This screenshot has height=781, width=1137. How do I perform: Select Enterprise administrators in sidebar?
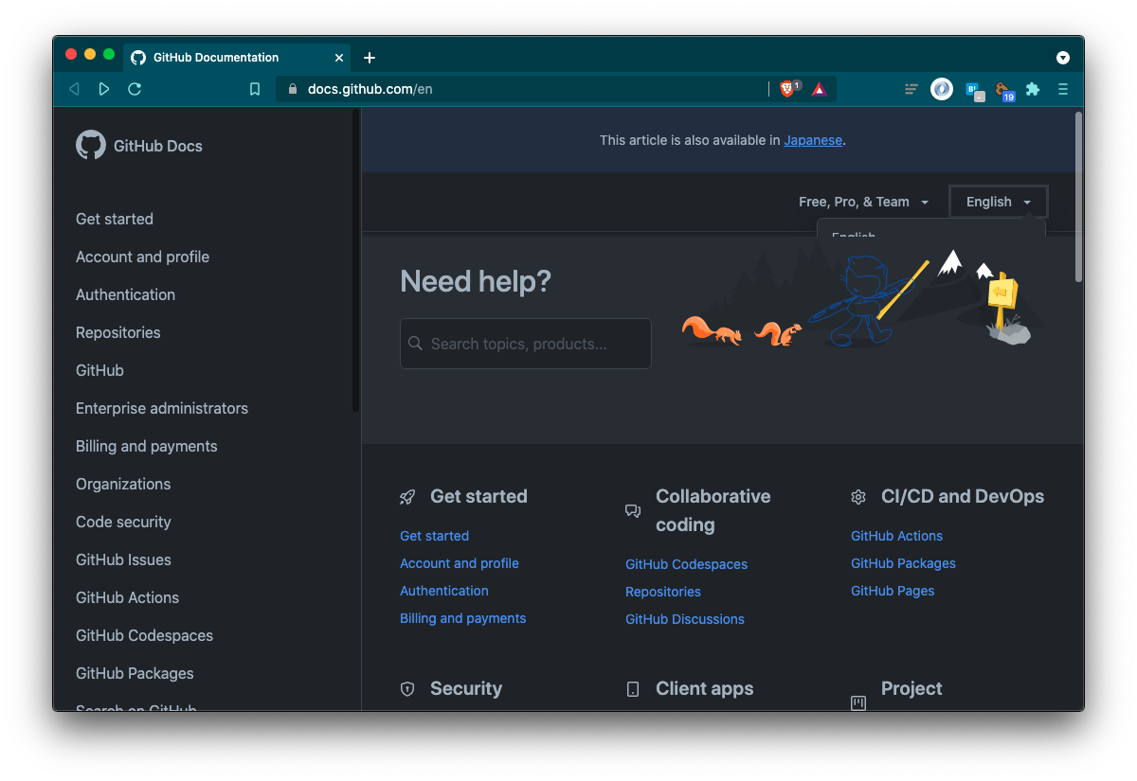click(162, 408)
